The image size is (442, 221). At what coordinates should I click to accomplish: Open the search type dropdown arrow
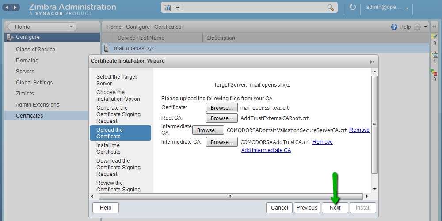[x=177, y=8]
